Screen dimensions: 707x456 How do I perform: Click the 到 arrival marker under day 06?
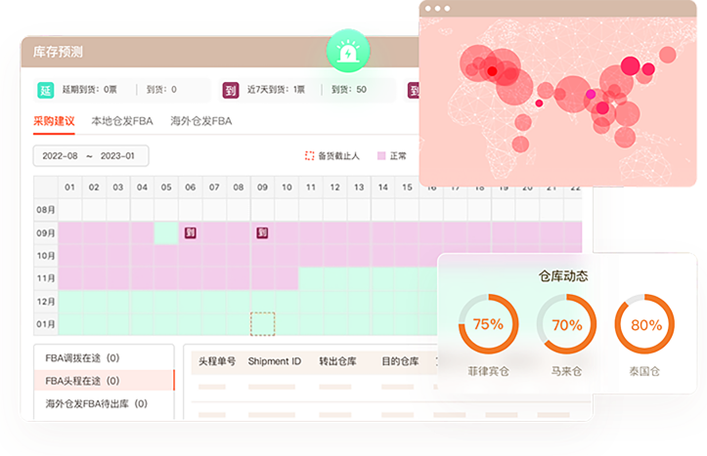[192, 233]
